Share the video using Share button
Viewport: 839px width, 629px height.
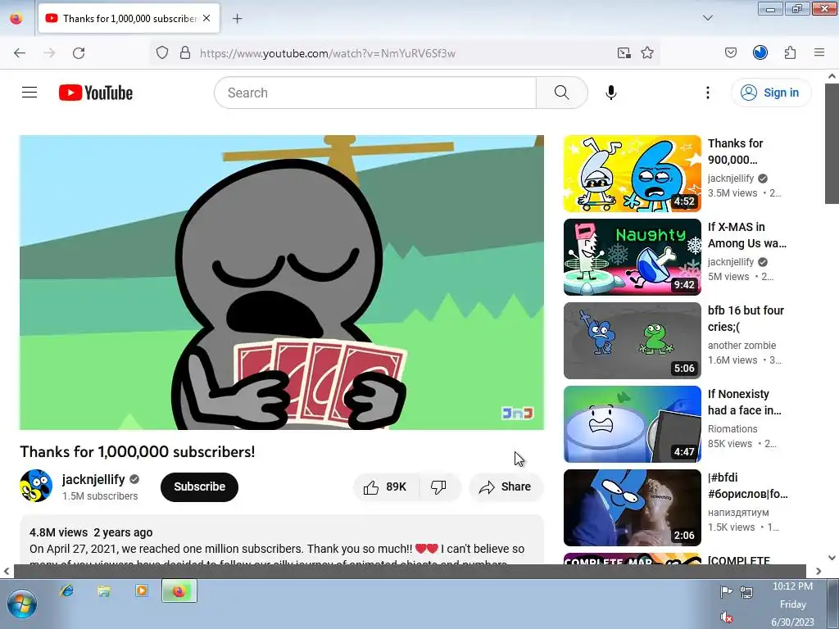click(x=506, y=486)
